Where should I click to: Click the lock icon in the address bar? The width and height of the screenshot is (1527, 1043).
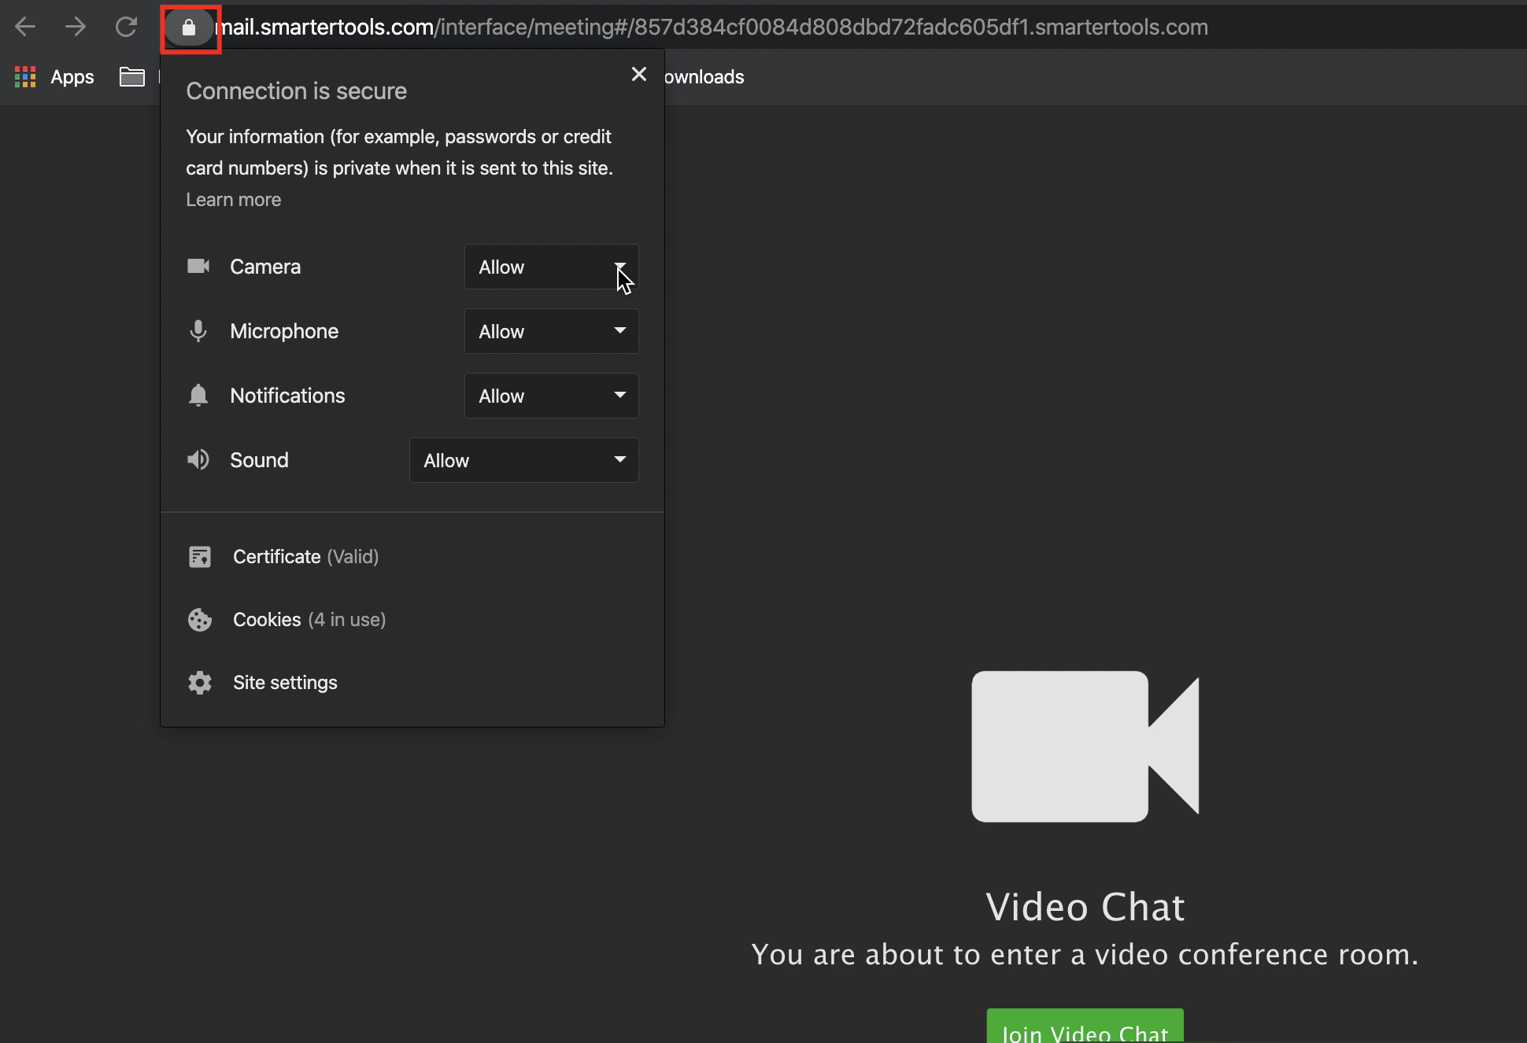(189, 28)
